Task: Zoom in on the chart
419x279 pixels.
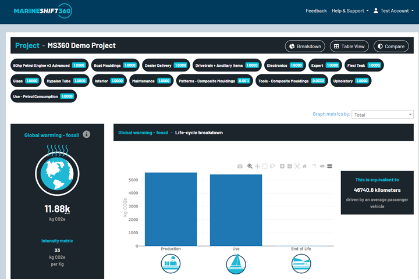Action: (x=282, y=166)
